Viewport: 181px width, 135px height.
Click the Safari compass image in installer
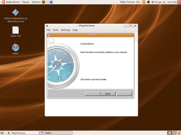(x=63, y=63)
